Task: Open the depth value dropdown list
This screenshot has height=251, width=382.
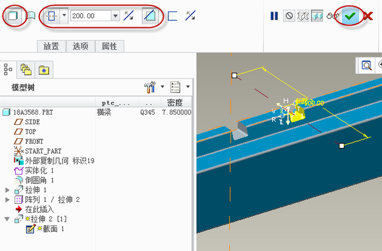Action: (115, 16)
